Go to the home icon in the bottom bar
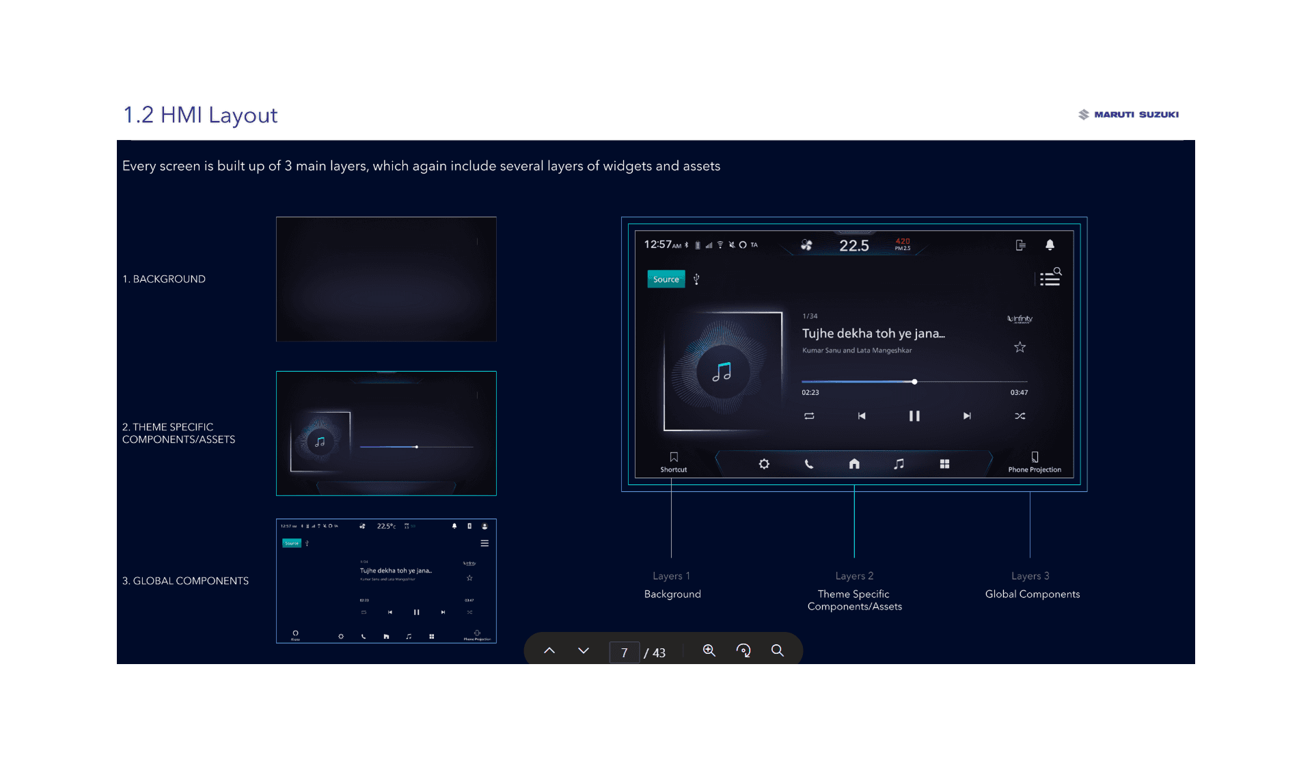Image resolution: width=1312 pixels, height=757 pixels. click(x=854, y=464)
